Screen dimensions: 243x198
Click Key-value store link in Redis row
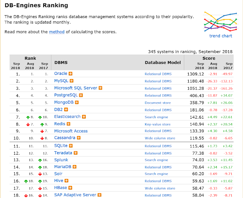(x=158, y=124)
